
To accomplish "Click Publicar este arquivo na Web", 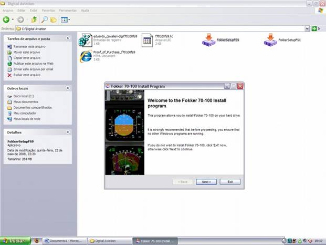I will (33, 64).
